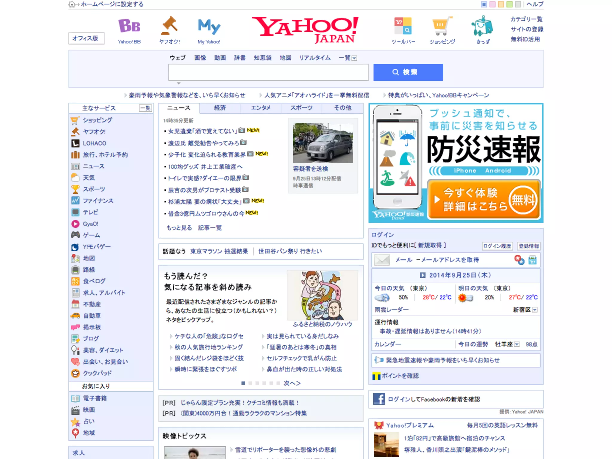Open the 100均グッズ 井上工業破産へ headline
This screenshot has width=612, height=459.
(x=205, y=166)
